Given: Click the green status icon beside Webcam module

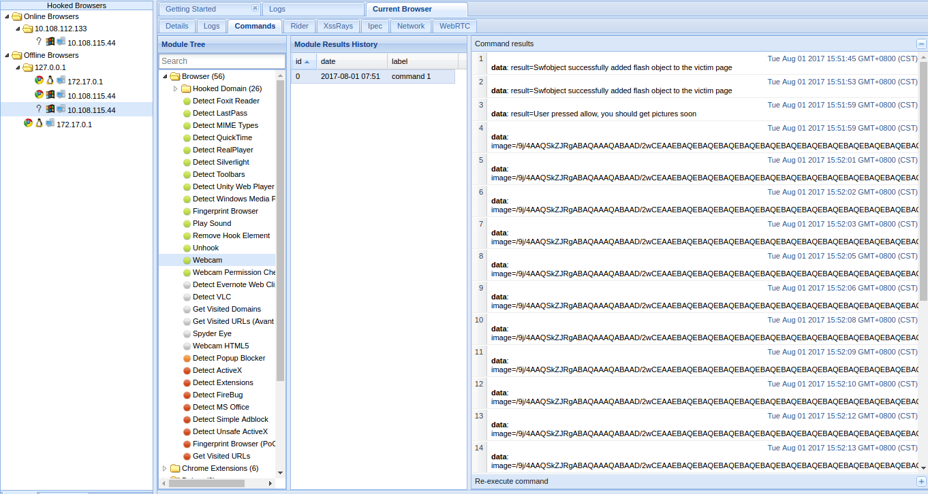Looking at the screenshot, I should click(x=187, y=260).
